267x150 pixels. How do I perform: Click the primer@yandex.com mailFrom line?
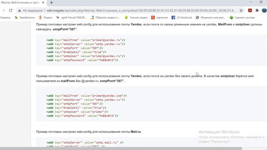click(87, 96)
